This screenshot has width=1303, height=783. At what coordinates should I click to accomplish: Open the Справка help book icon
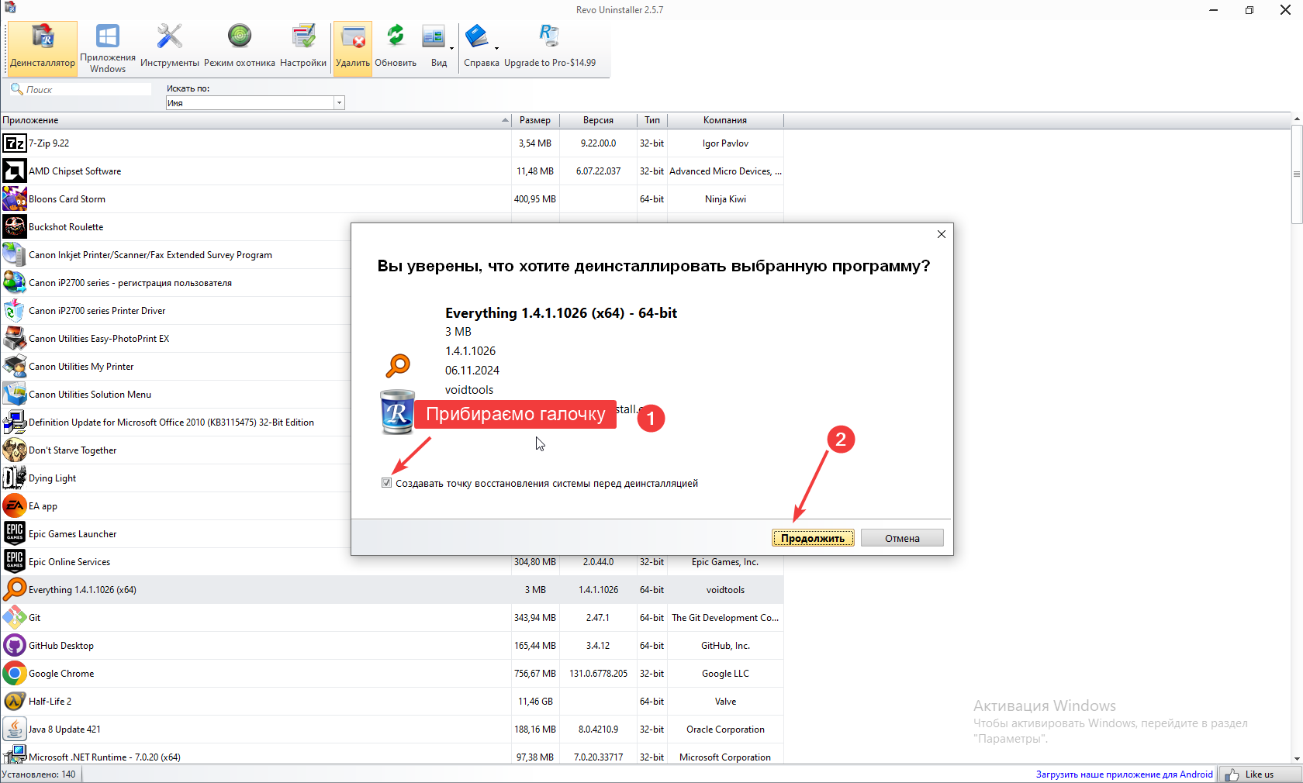(476, 36)
